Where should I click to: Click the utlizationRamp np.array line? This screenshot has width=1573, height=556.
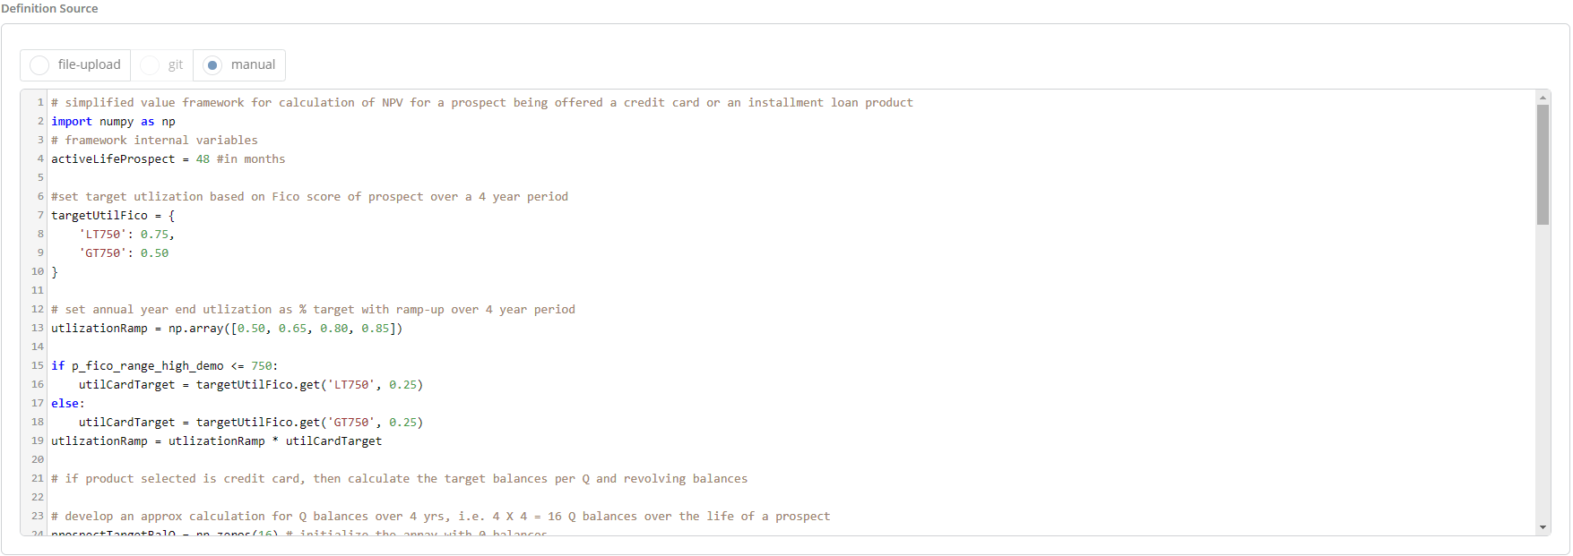click(226, 329)
